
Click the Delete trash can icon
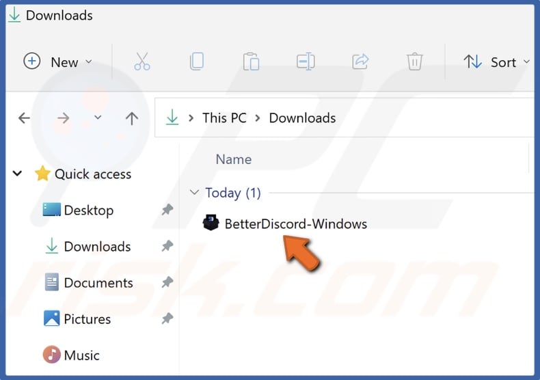tap(415, 62)
